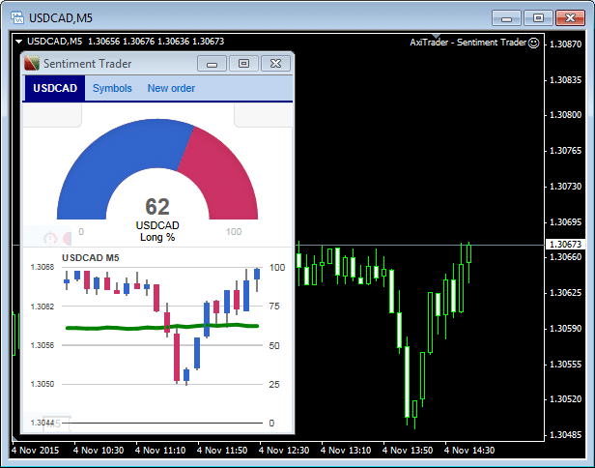Click the current price label 1.30673
The height and width of the screenshot is (468, 595).
pyautogui.click(x=565, y=245)
